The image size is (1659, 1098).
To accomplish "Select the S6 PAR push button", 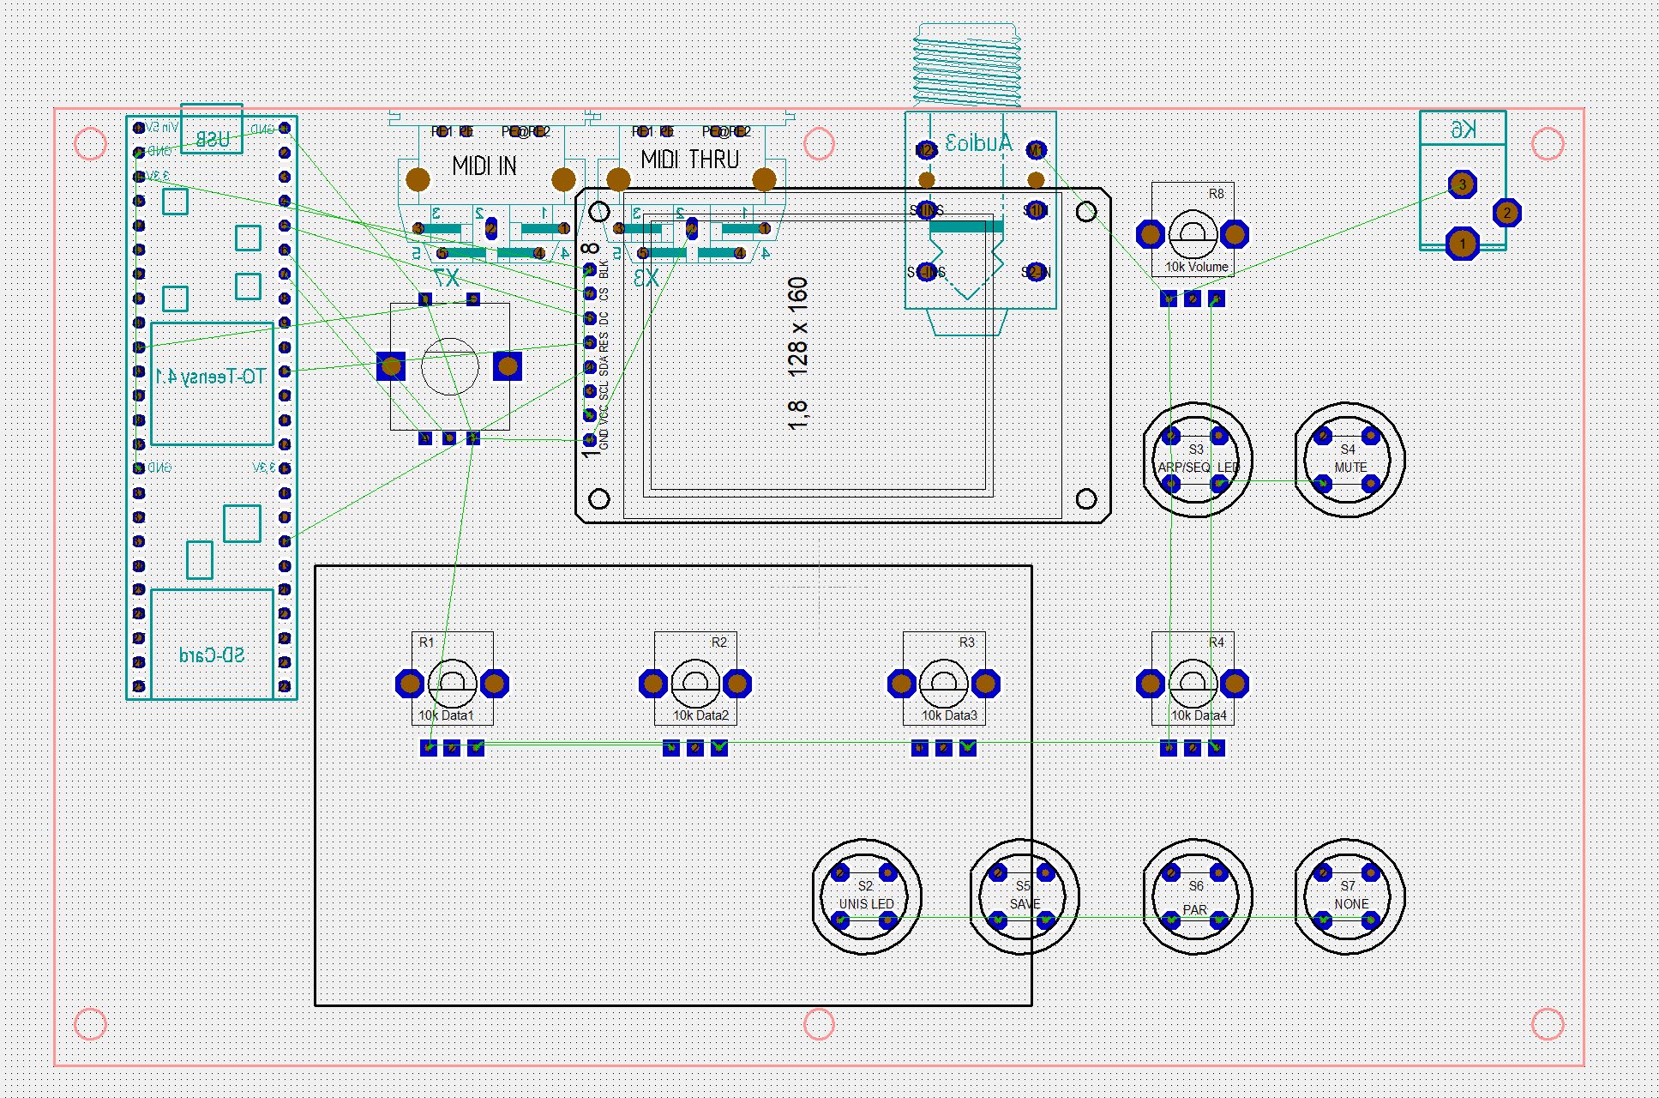I will click(x=1197, y=896).
